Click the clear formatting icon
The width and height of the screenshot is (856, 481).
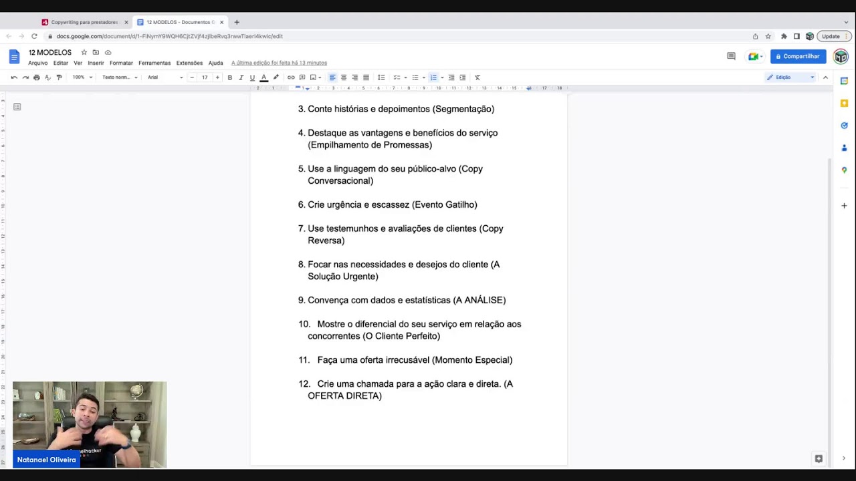point(477,77)
